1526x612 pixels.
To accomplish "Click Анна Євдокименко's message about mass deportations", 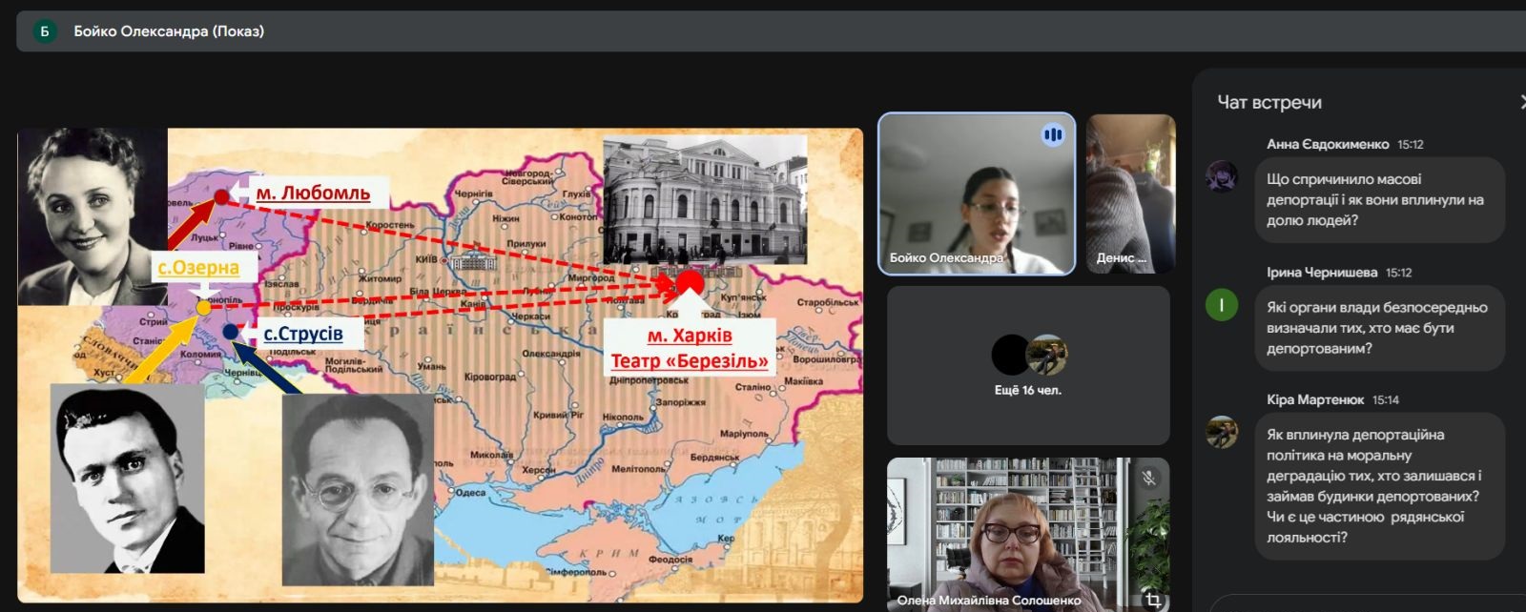I will point(1374,199).
